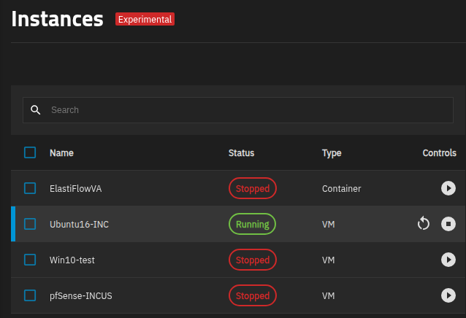
Task: Start the pfSense-INCUS instance
Action: (x=448, y=295)
